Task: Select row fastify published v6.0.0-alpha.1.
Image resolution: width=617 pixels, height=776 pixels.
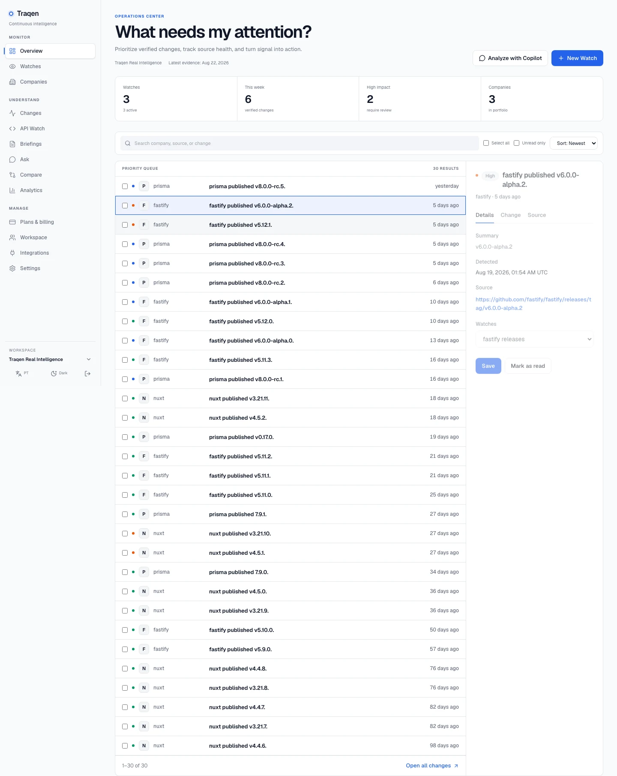Action: 291,302
